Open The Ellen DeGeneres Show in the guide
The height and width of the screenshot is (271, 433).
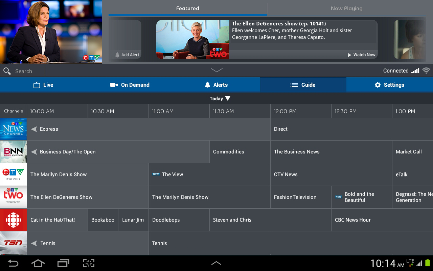pyautogui.click(x=88, y=197)
